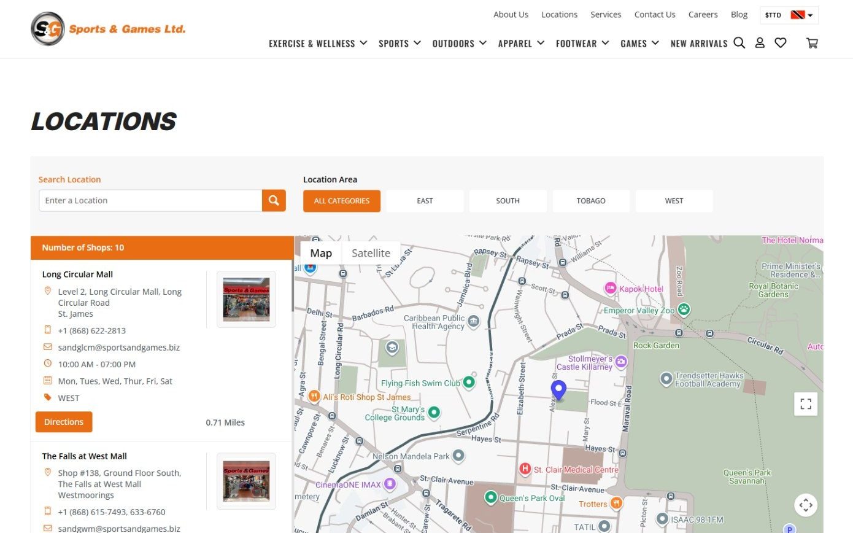
Task: Click phone number +1 (868) 622-2813
Action: click(x=92, y=330)
